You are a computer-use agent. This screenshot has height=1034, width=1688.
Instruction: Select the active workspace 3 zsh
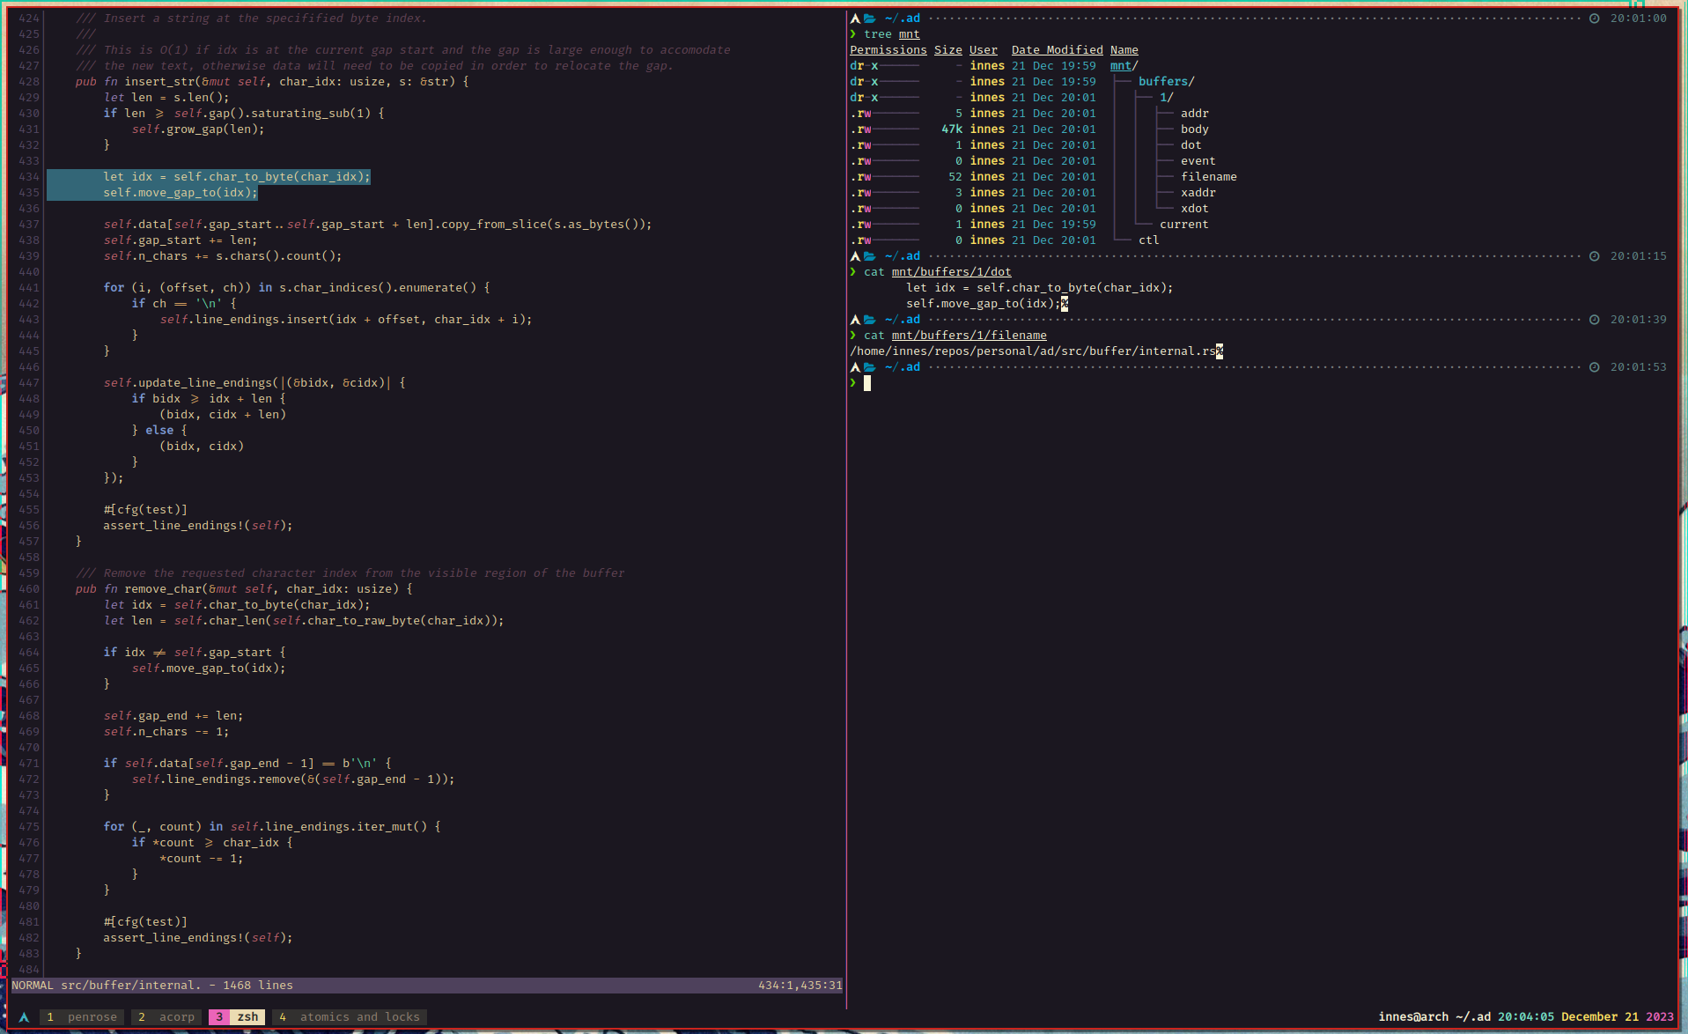236,1016
